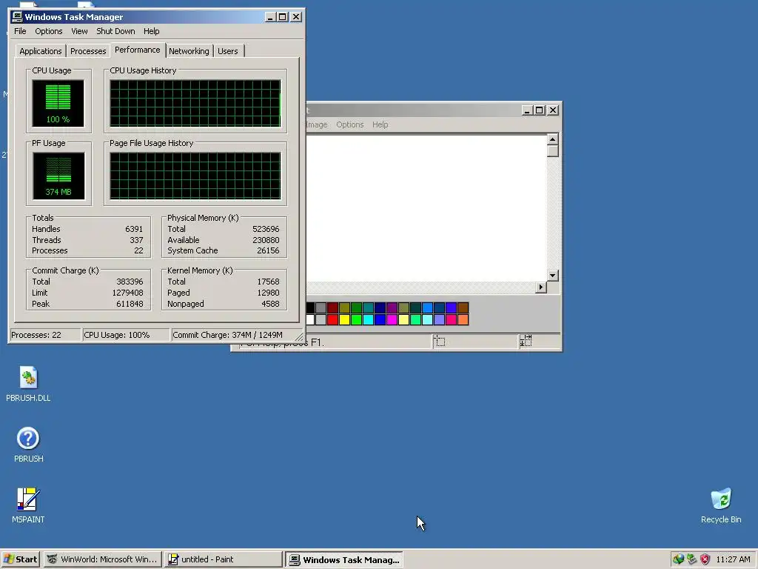
Task: Click Paint vertical scrollbar down arrow
Action: pyautogui.click(x=552, y=276)
